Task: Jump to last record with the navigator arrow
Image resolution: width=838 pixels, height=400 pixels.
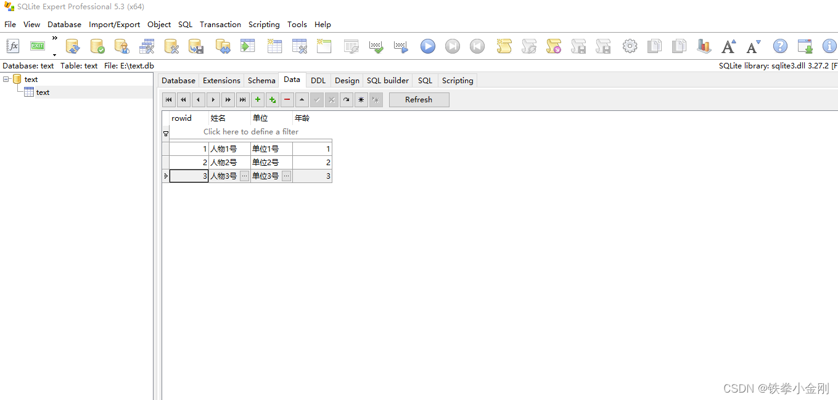Action: pyautogui.click(x=242, y=99)
